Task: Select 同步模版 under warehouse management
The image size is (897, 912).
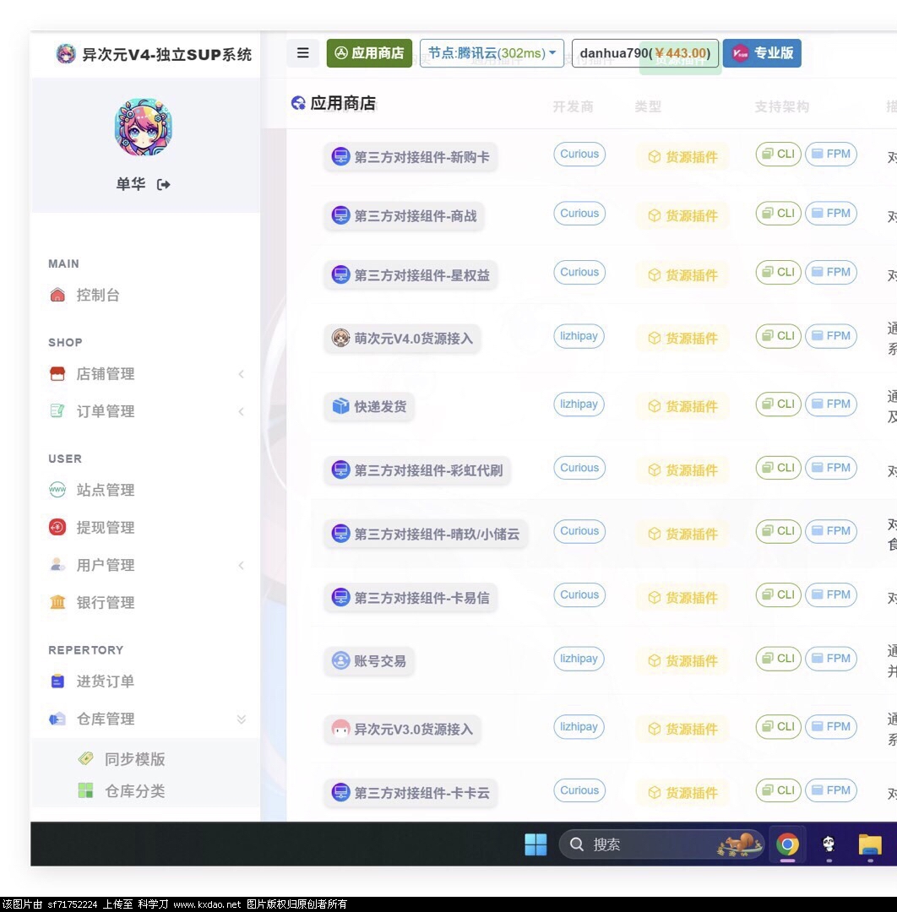Action: coord(134,760)
